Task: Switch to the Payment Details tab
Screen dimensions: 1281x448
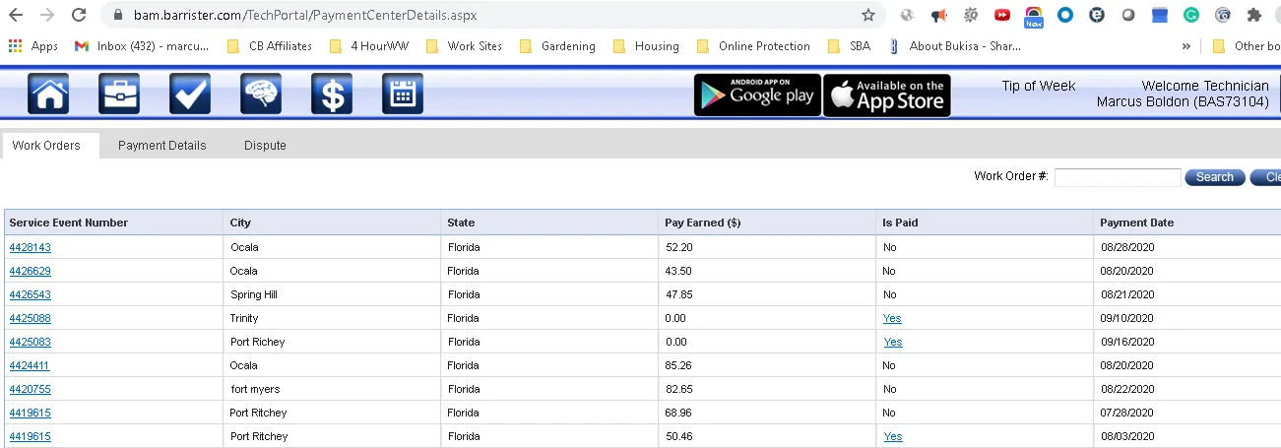Action: click(x=162, y=146)
